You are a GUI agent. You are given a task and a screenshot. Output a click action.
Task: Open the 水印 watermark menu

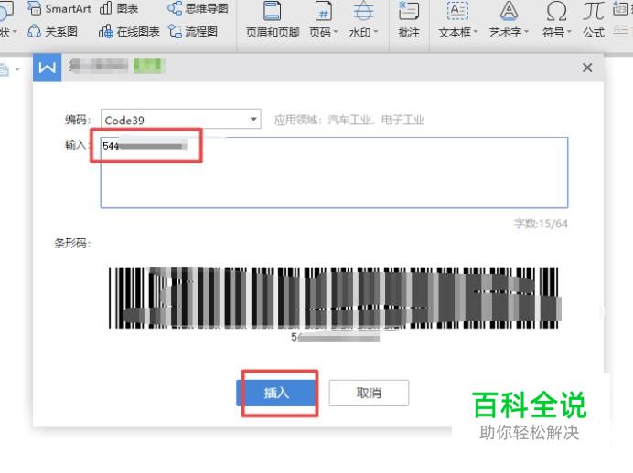point(363,20)
